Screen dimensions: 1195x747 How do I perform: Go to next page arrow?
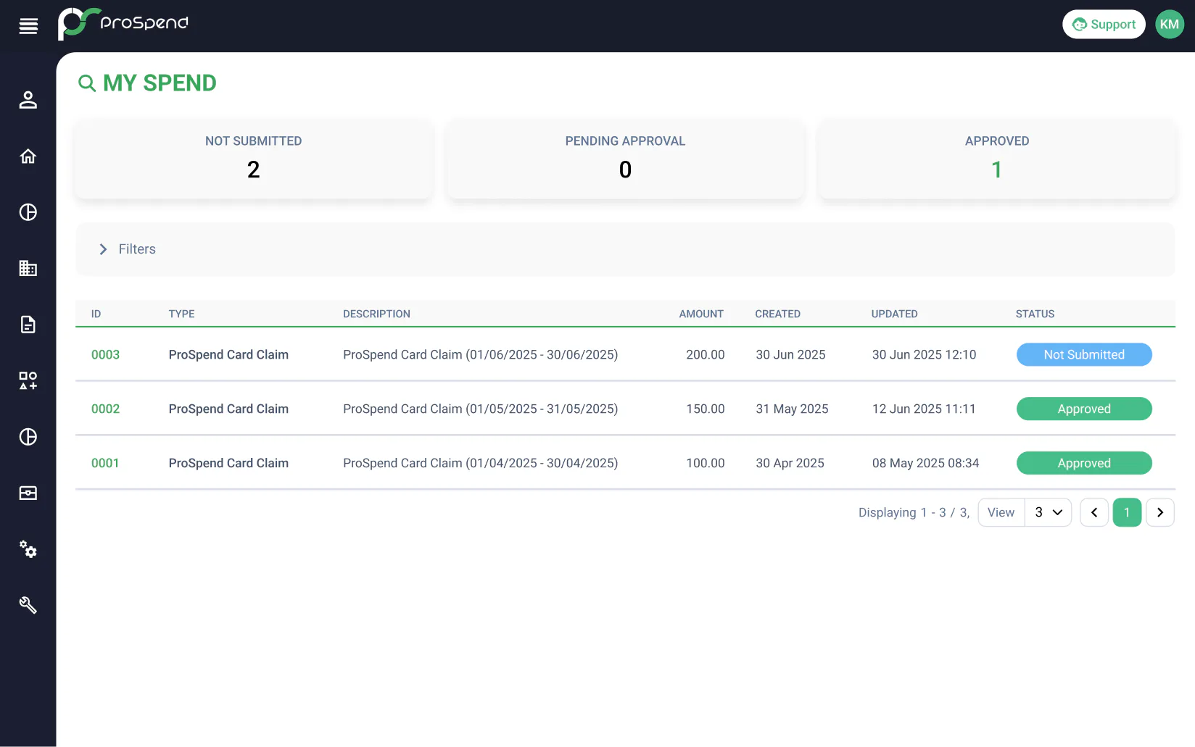click(x=1160, y=512)
